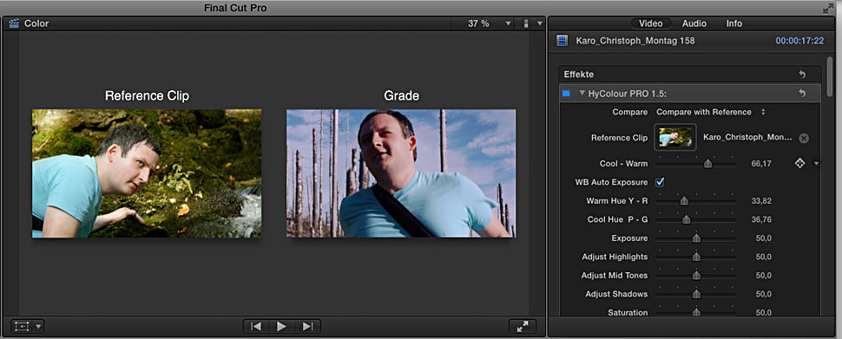The width and height of the screenshot is (842, 339).
Task: Adjust the Warm Hue Y - R slider
Action: click(x=684, y=201)
